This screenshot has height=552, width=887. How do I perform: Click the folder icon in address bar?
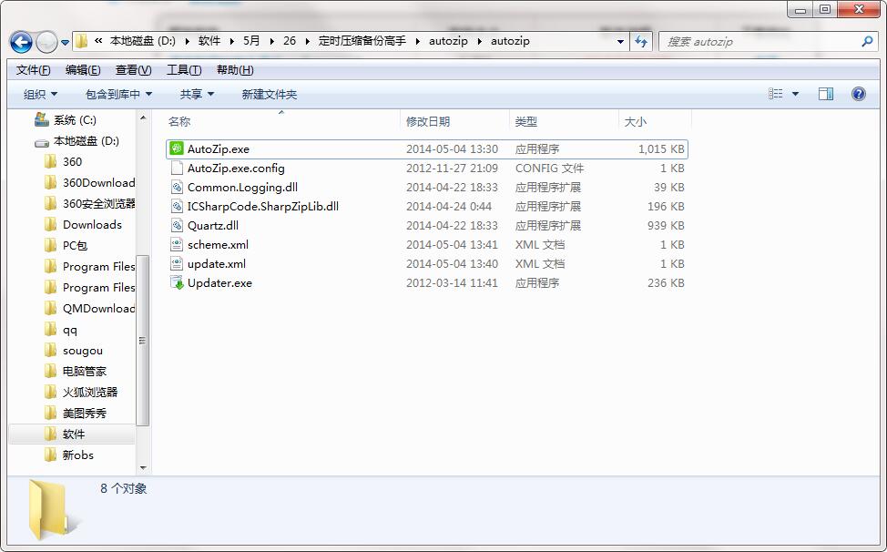coord(81,41)
